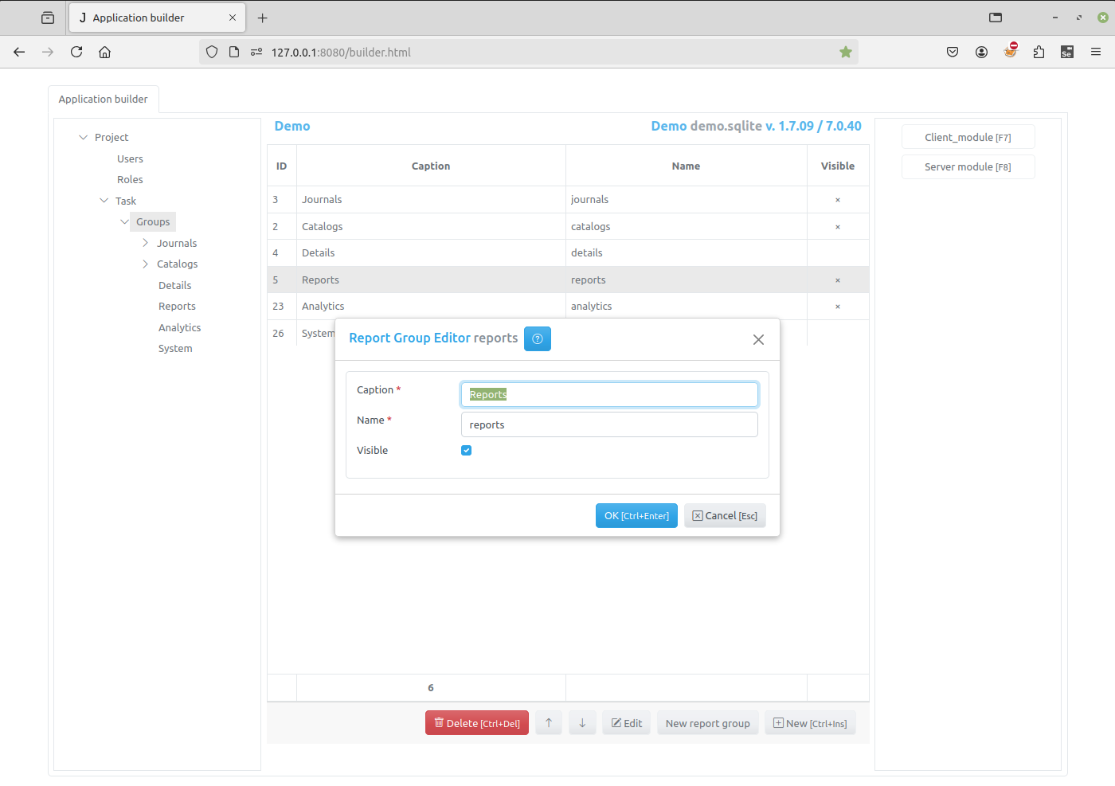
Task: Click the Delete trash icon
Action: [439, 722]
